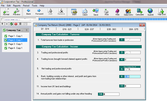Open the Help menu
167x101 pixels.
point(42,6)
